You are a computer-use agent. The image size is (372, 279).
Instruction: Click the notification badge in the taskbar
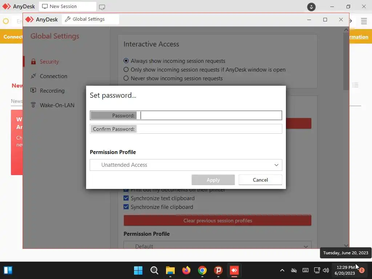362,270
